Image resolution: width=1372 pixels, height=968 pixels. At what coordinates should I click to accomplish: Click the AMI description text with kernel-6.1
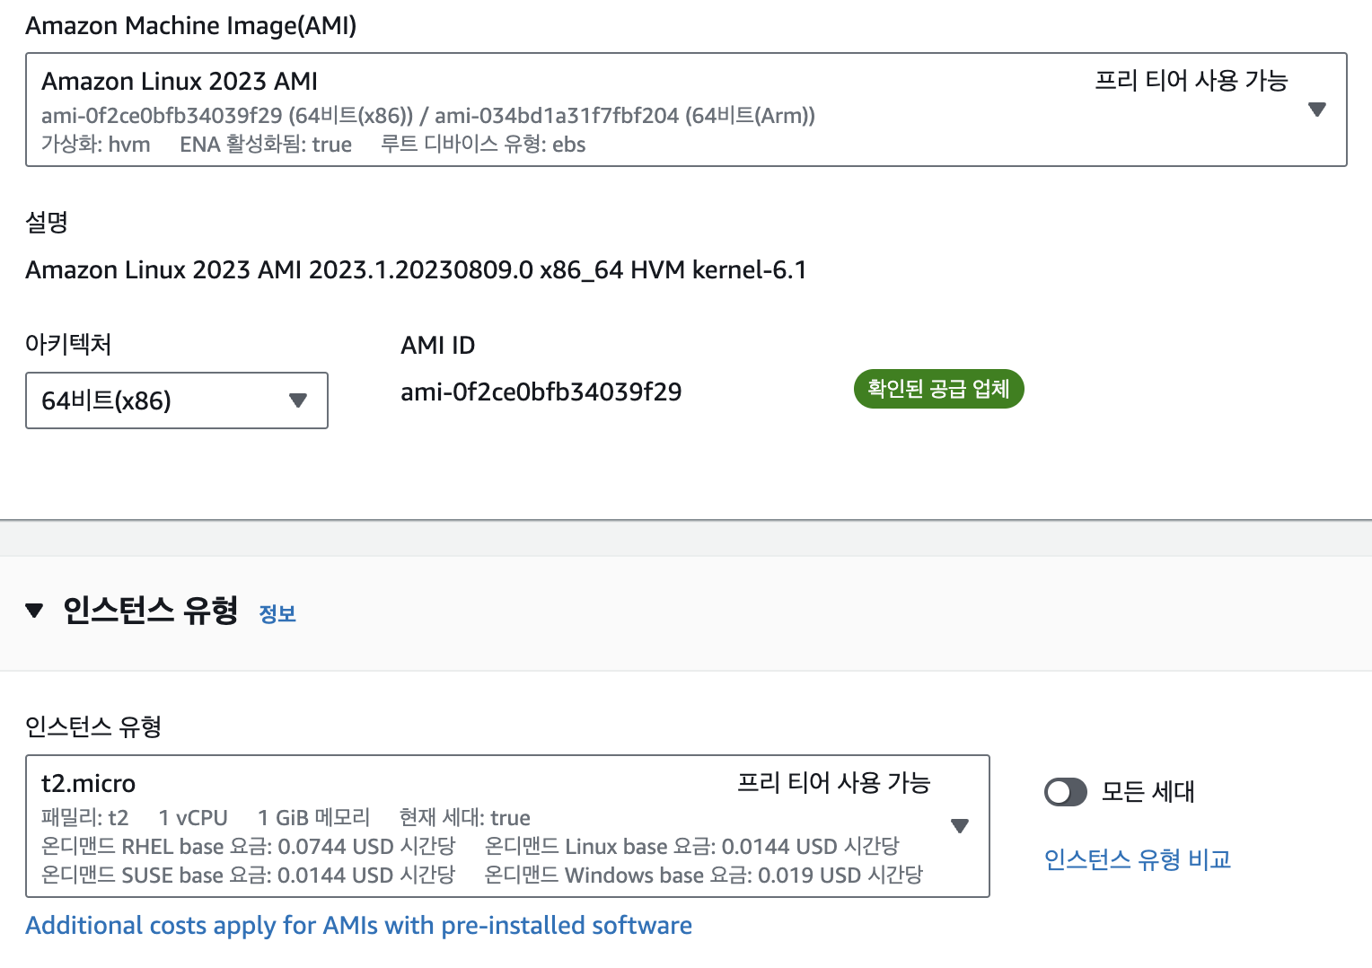(416, 270)
